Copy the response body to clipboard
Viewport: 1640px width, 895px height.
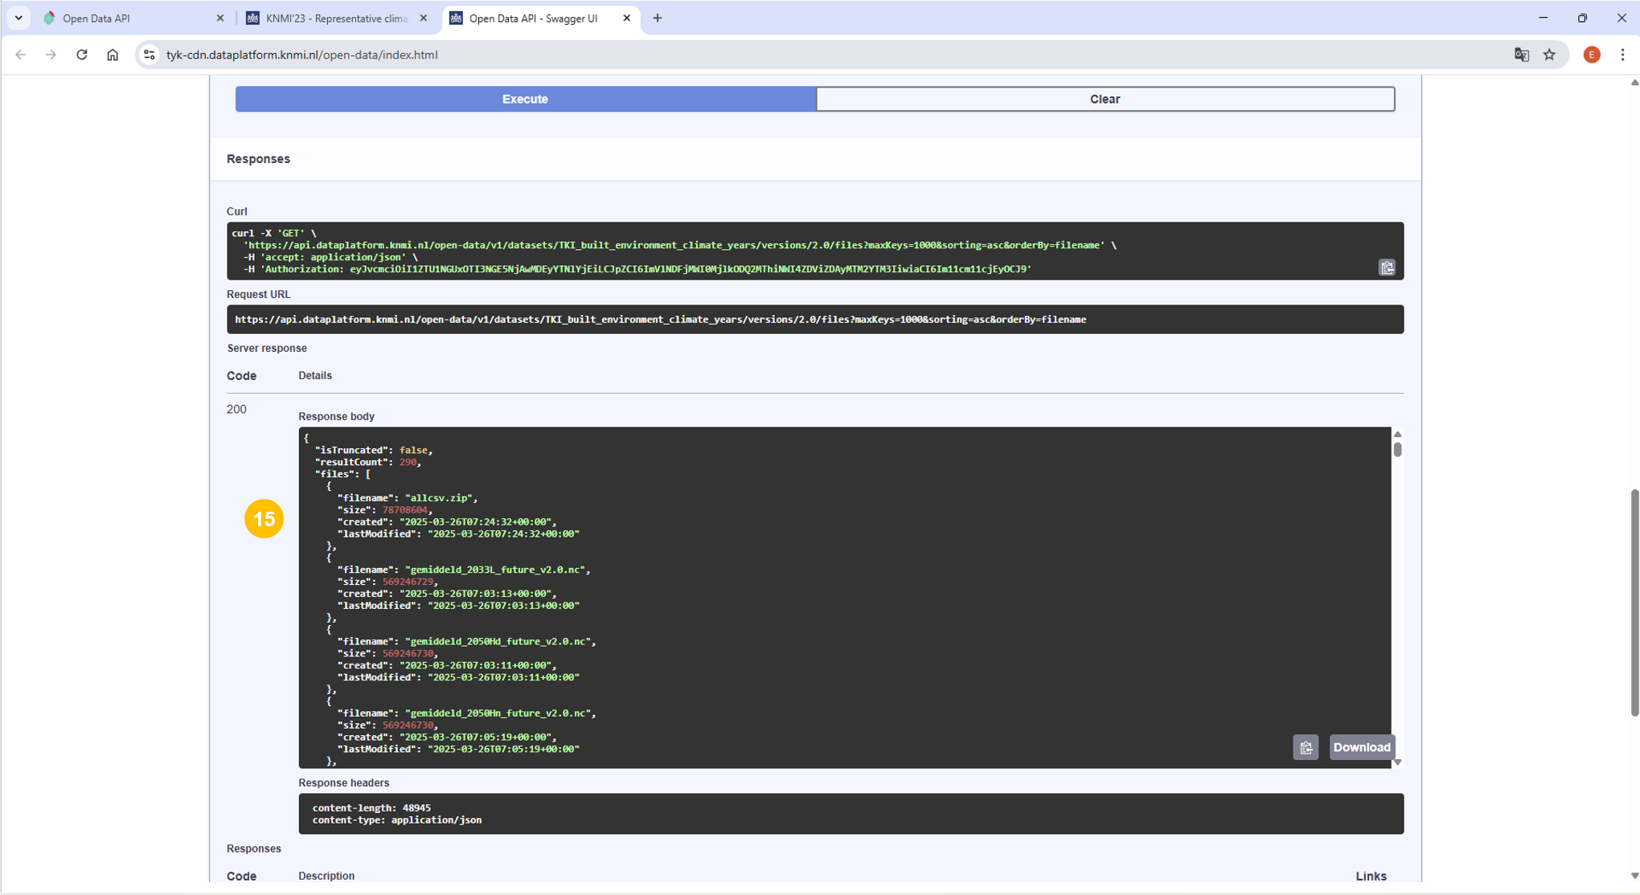point(1306,747)
